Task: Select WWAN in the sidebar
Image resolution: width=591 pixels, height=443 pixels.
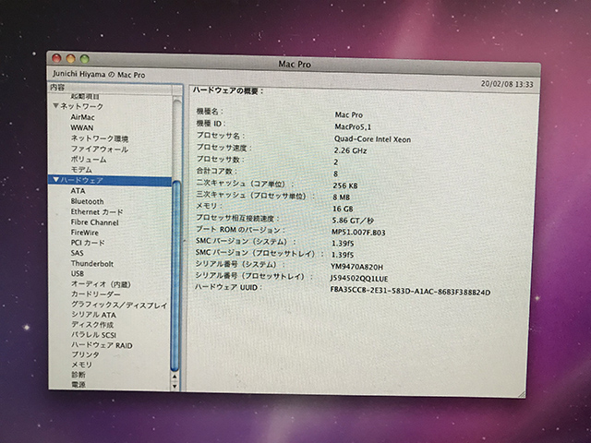Action: click(x=82, y=127)
